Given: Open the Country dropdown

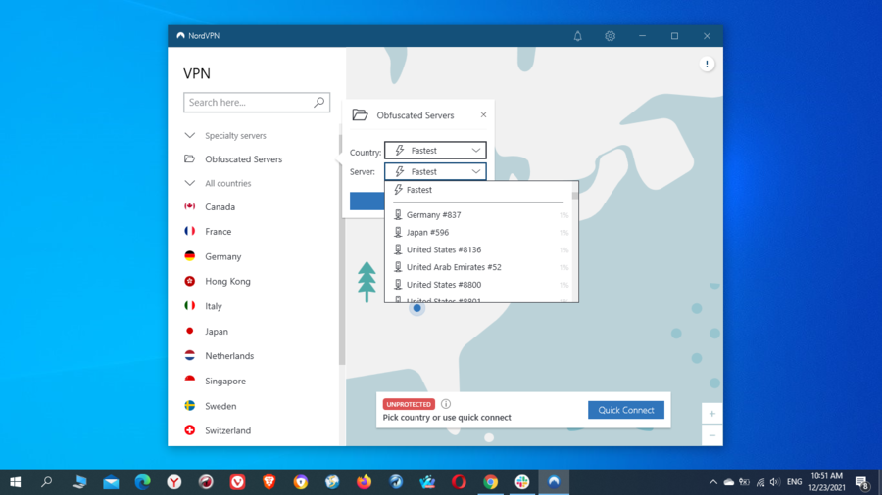Looking at the screenshot, I should (x=435, y=151).
